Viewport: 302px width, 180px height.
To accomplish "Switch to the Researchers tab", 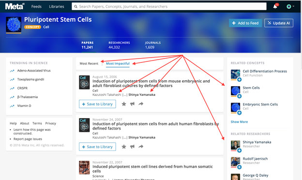I will point(119,45).
